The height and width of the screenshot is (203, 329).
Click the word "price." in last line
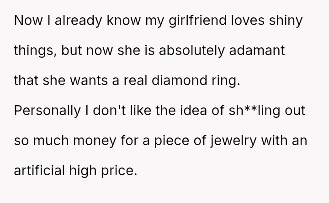click(x=119, y=171)
